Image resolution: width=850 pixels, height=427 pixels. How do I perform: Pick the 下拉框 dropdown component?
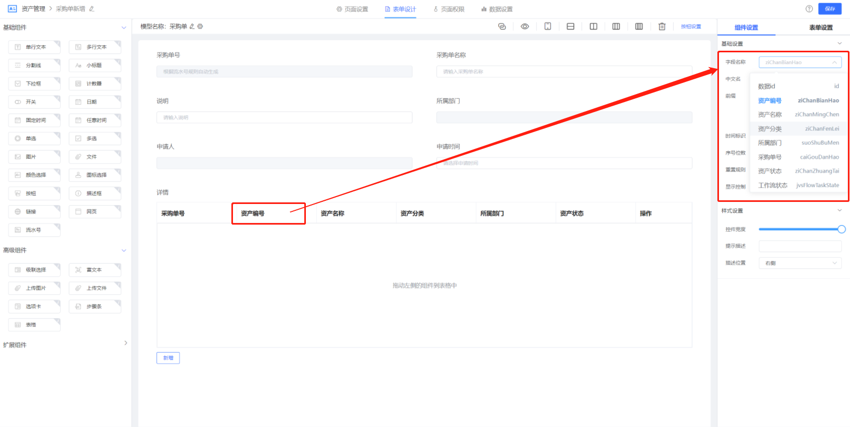(x=34, y=83)
